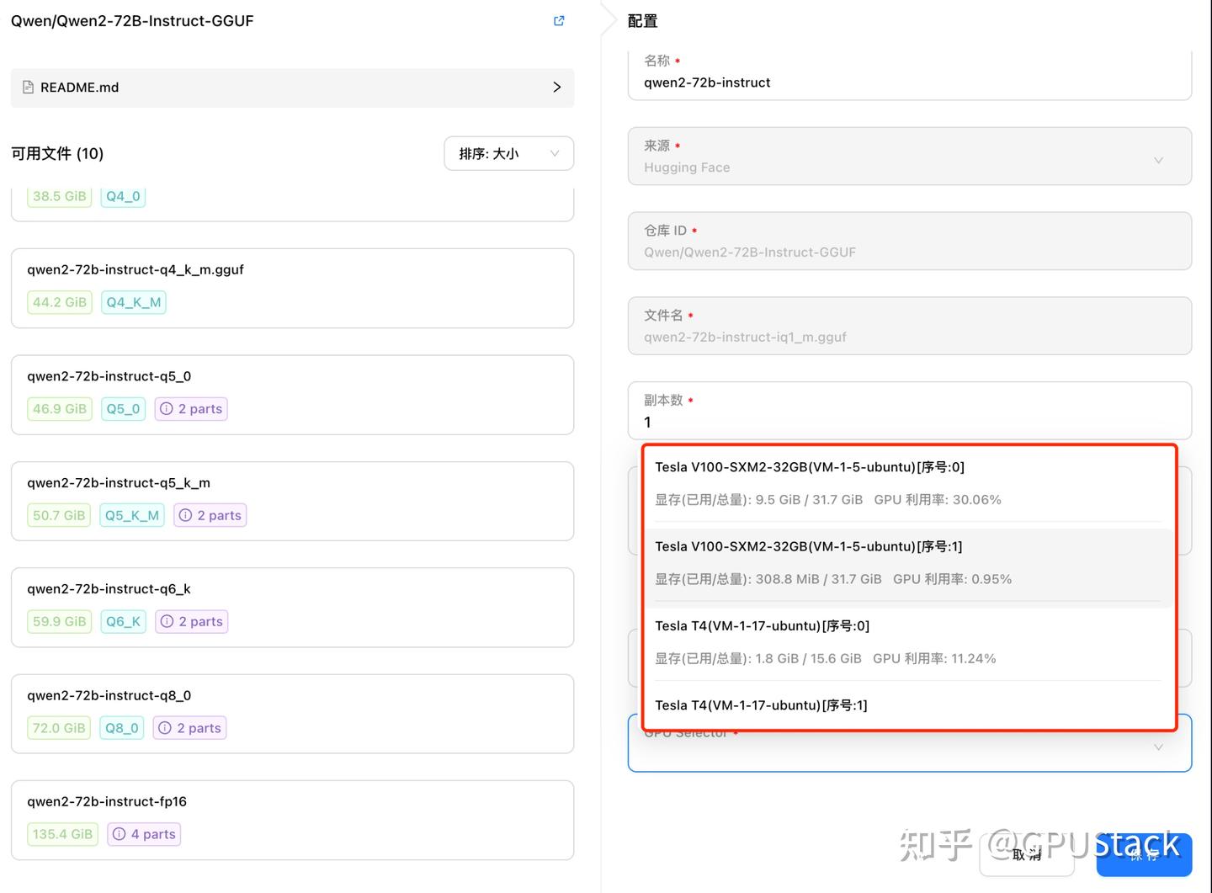The height and width of the screenshot is (893, 1212).
Task: Click the info icon in Q5_0 parts tag
Action: (x=167, y=409)
